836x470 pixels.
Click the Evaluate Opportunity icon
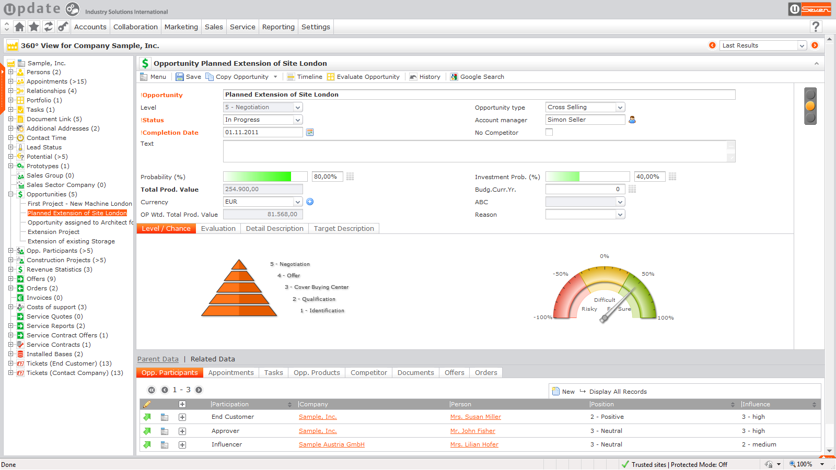click(x=331, y=77)
